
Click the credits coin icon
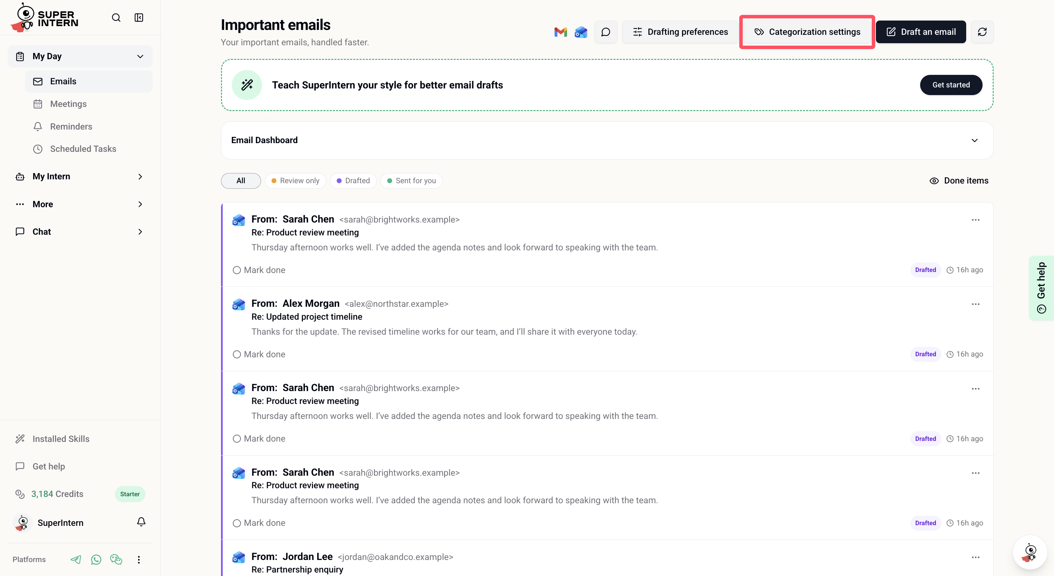20,494
